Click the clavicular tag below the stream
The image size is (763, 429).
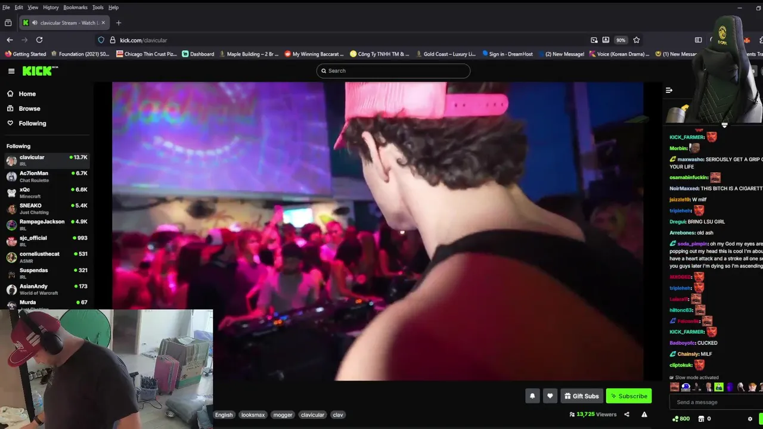(x=312, y=415)
